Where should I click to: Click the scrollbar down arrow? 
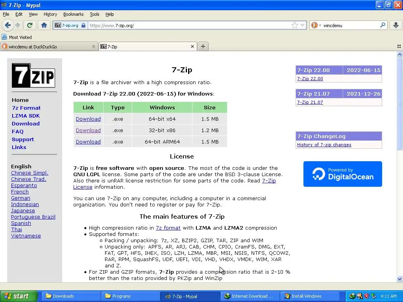pos(399,279)
